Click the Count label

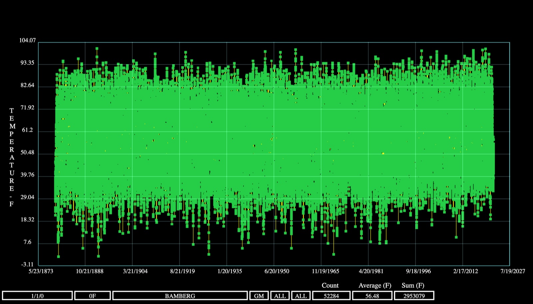(x=330, y=285)
